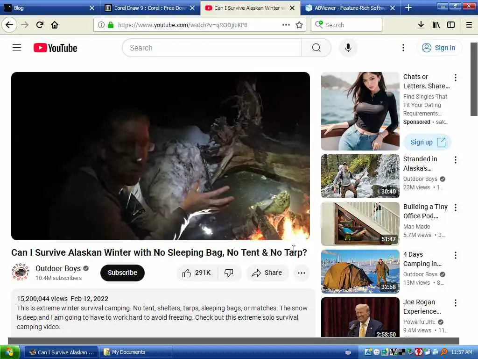Switch to the Corel Draw 9 tab
The height and width of the screenshot is (359, 478).
[150, 8]
